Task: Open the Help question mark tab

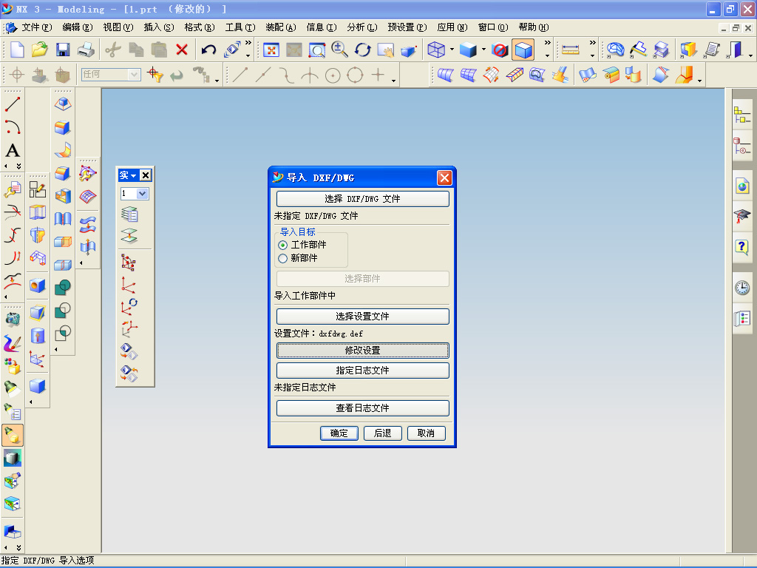Action: [x=742, y=247]
